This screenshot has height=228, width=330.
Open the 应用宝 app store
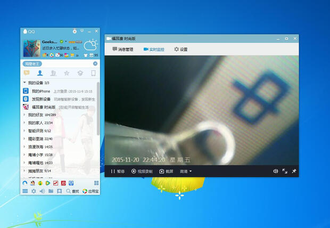pyautogui.click(x=90, y=191)
